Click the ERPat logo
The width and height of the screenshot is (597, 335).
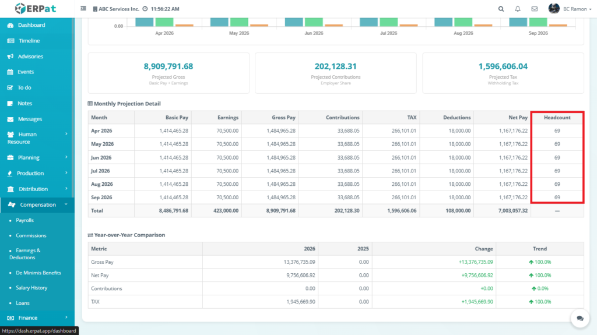point(37,9)
